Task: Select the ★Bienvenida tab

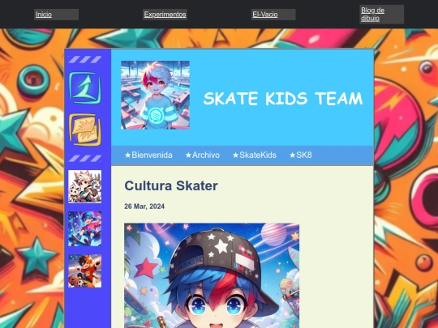Action: (x=148, y=155)
